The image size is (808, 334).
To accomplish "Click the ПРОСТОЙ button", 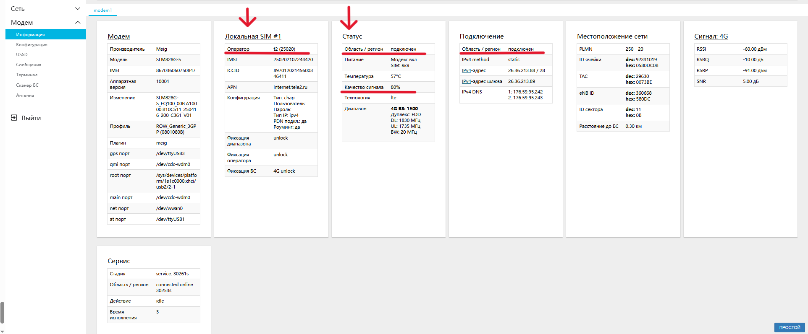I will pyautogui.click(x=790, y=327).
